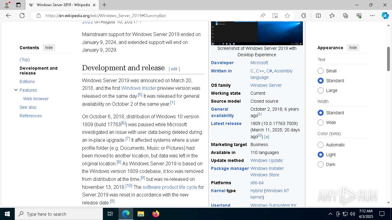Go to Editions in Contents

(27, 82)
